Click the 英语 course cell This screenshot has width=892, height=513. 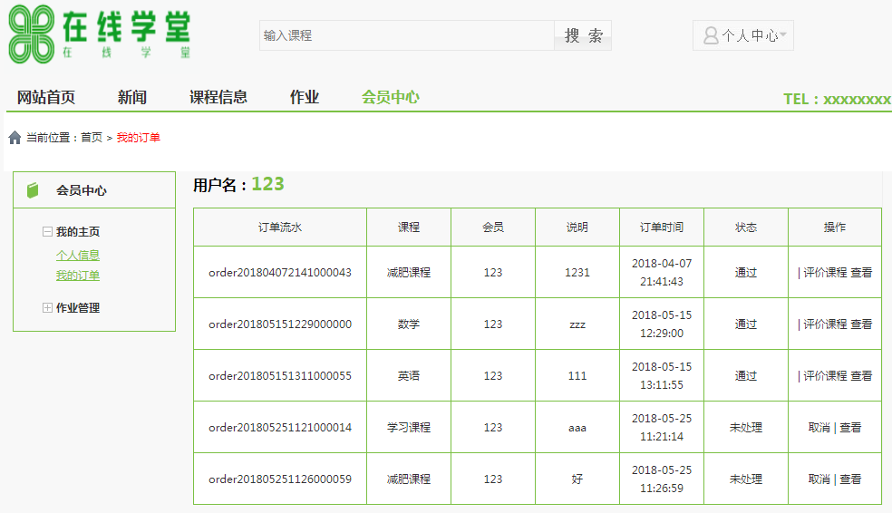coord(409,376)
